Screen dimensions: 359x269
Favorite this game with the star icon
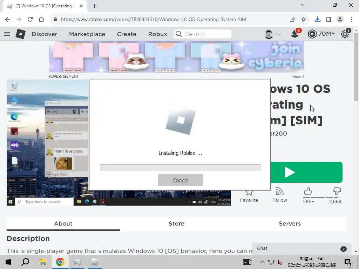pos(249,195)
